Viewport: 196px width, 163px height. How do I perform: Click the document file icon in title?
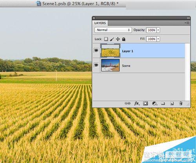(x=39, y=4)
